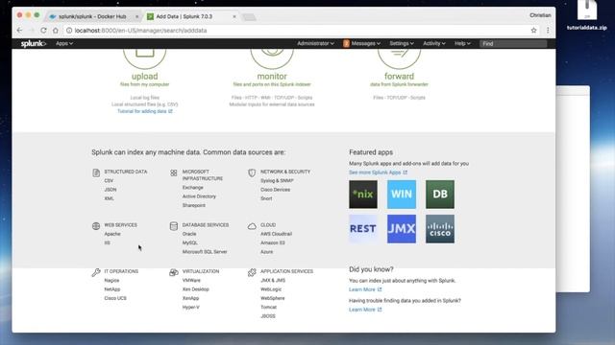Open See more Splunk Apps link

point(378,172)
